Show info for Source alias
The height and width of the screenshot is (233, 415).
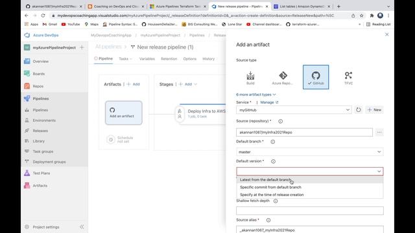coord(268,220)
